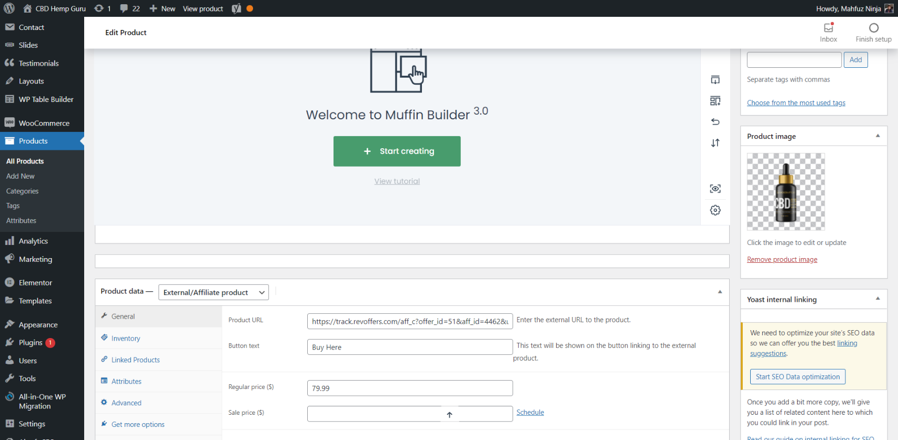898x440 pixels.
Task: Select Add New product submenu
Action: point(21,176)
